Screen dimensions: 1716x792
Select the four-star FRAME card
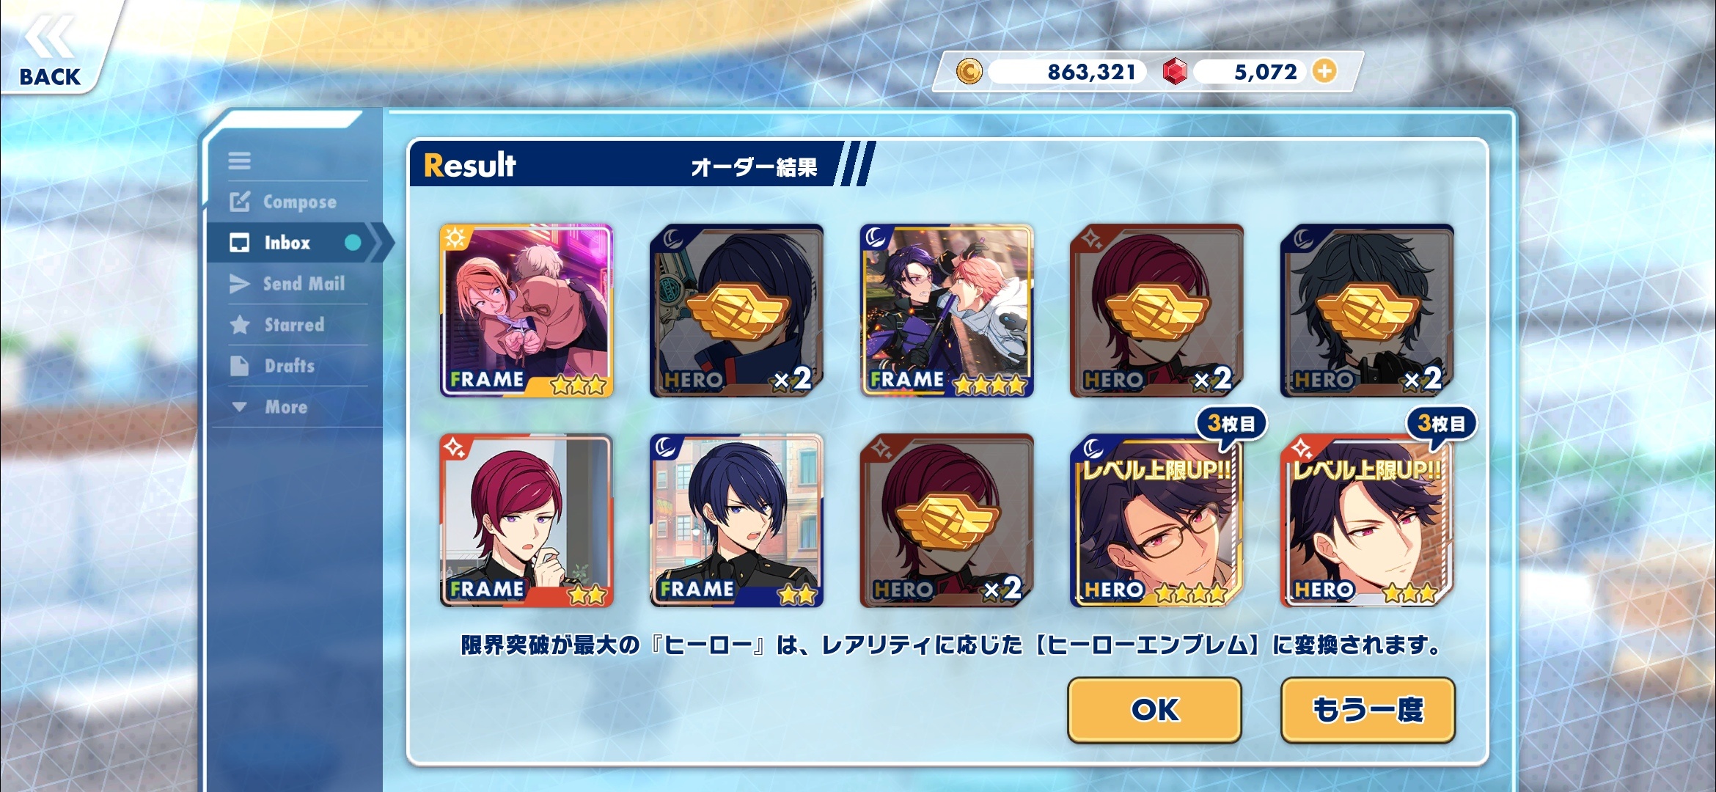pyautogui.click(x=947, y=311)
